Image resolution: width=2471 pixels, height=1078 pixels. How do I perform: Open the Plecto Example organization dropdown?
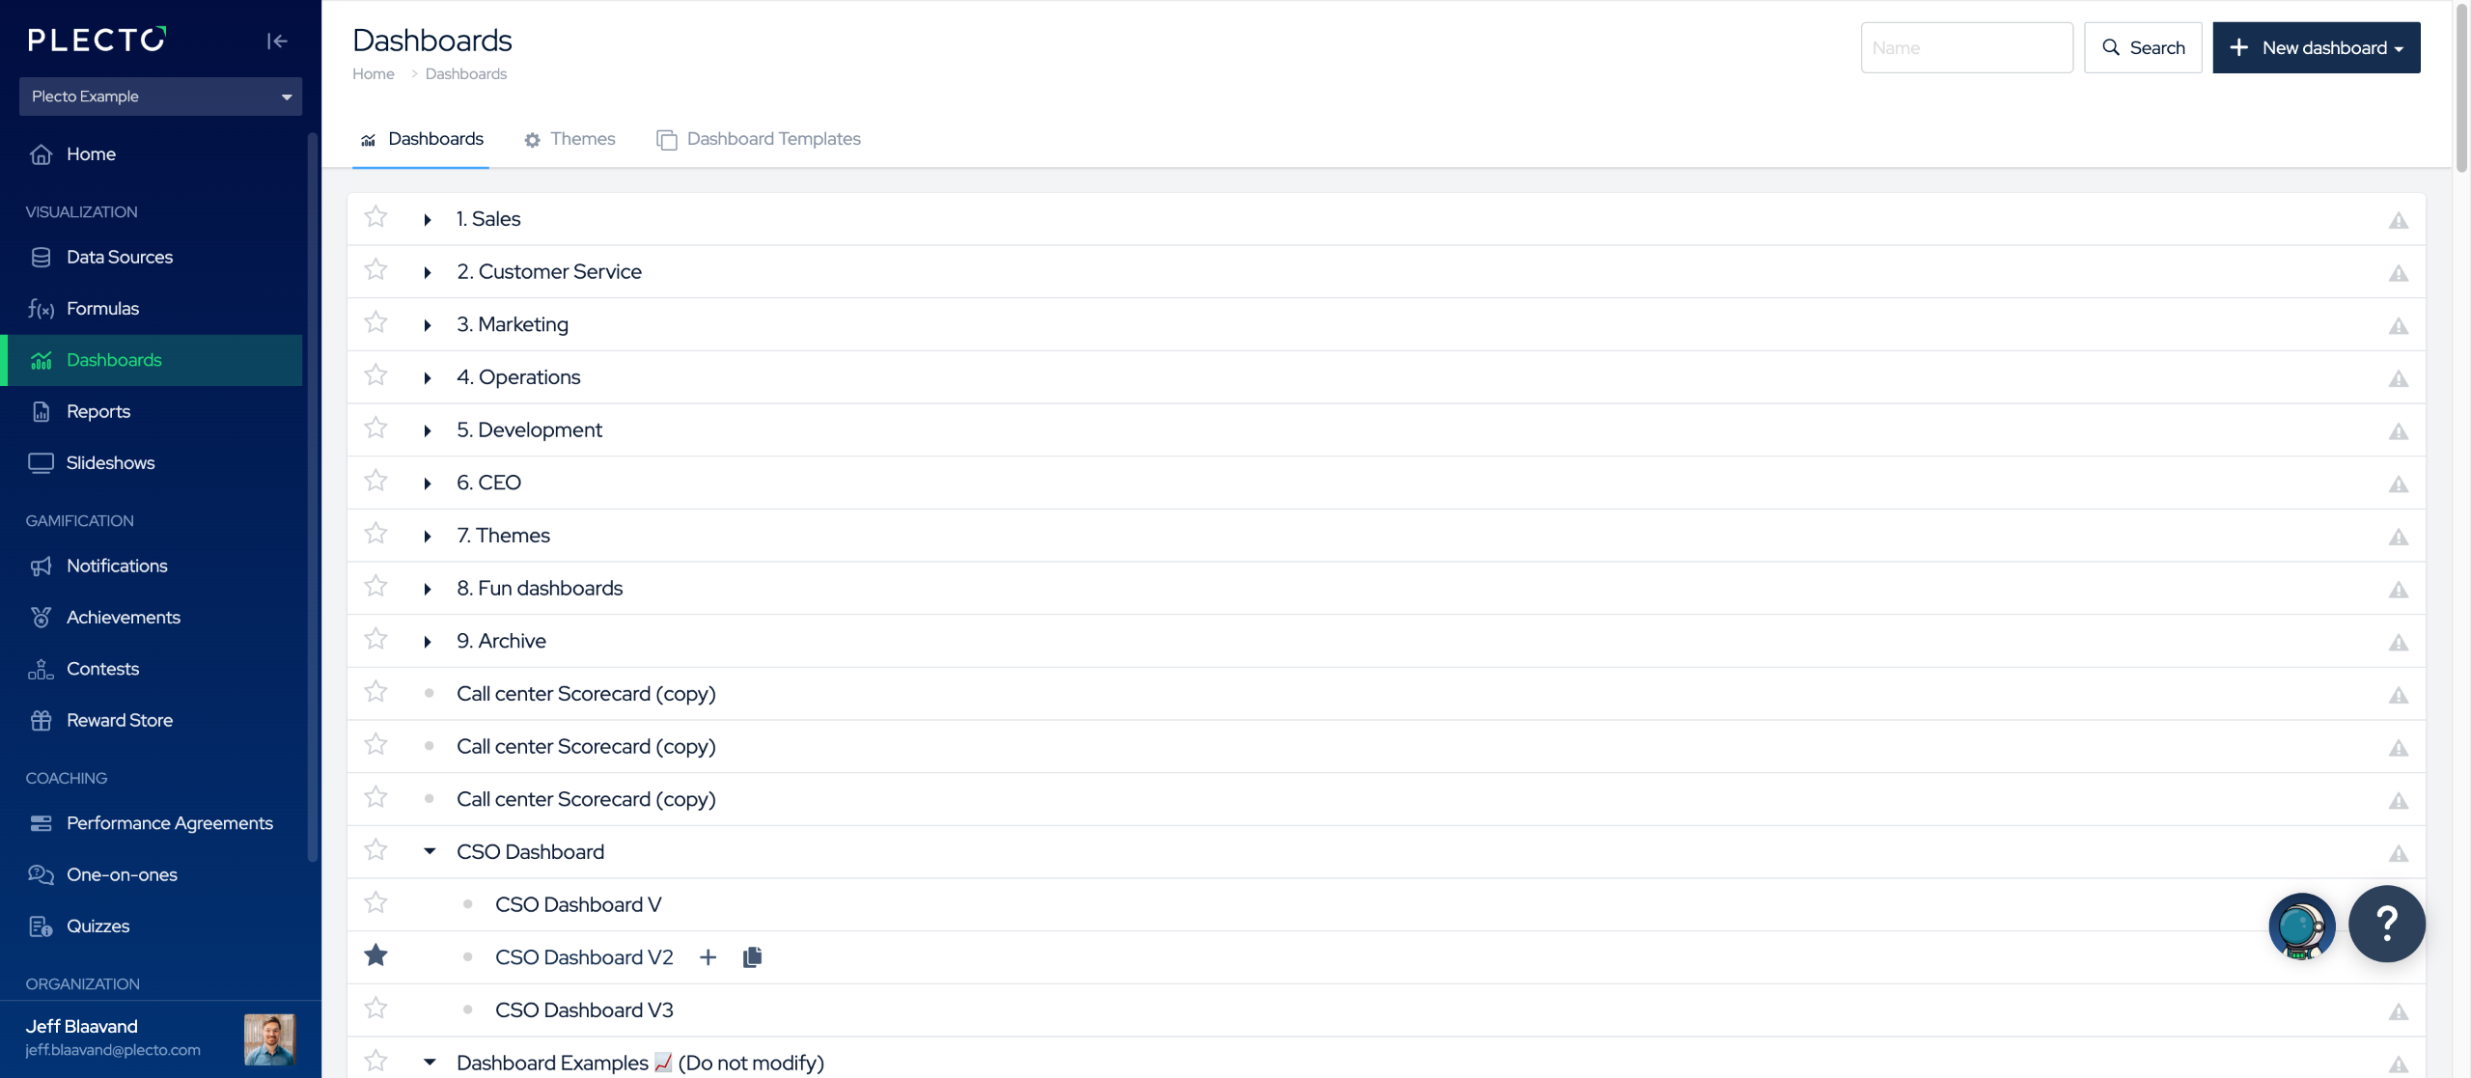coord(160,97)
